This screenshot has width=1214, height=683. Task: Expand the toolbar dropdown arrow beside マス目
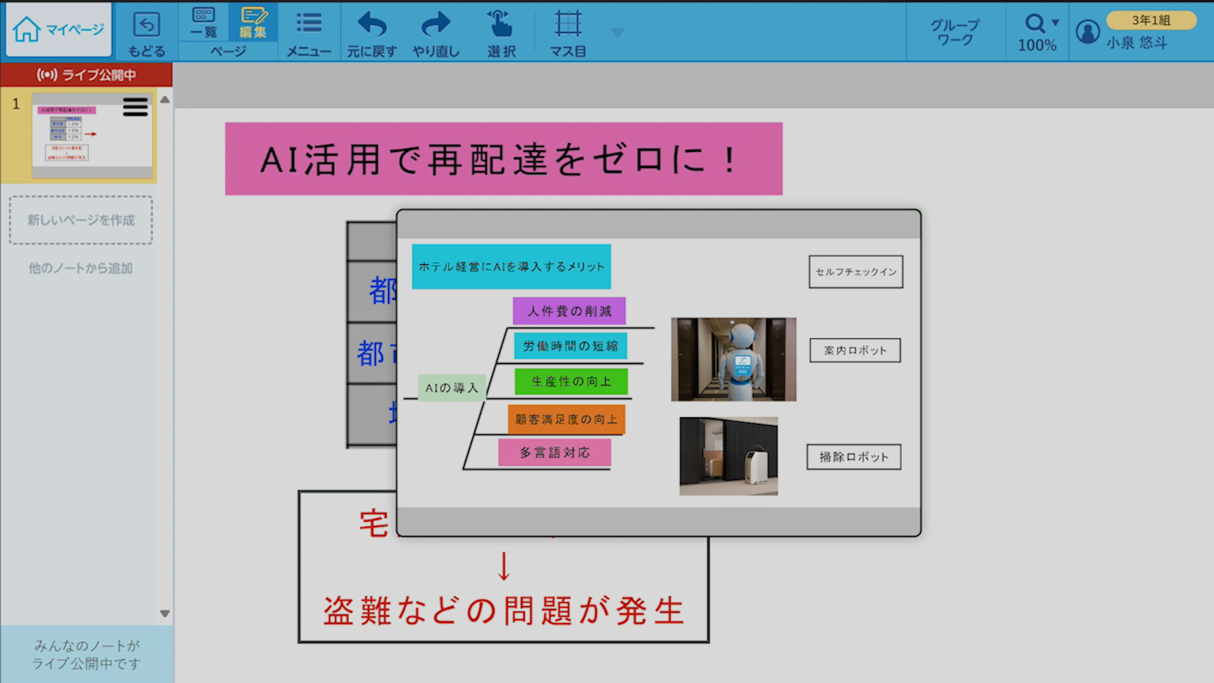(x=618, y=32)
